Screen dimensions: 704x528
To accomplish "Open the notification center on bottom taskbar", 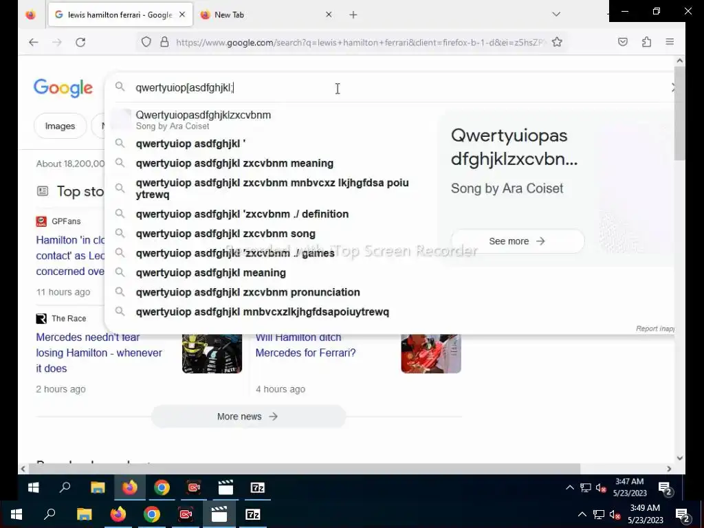I will point(683,514).
